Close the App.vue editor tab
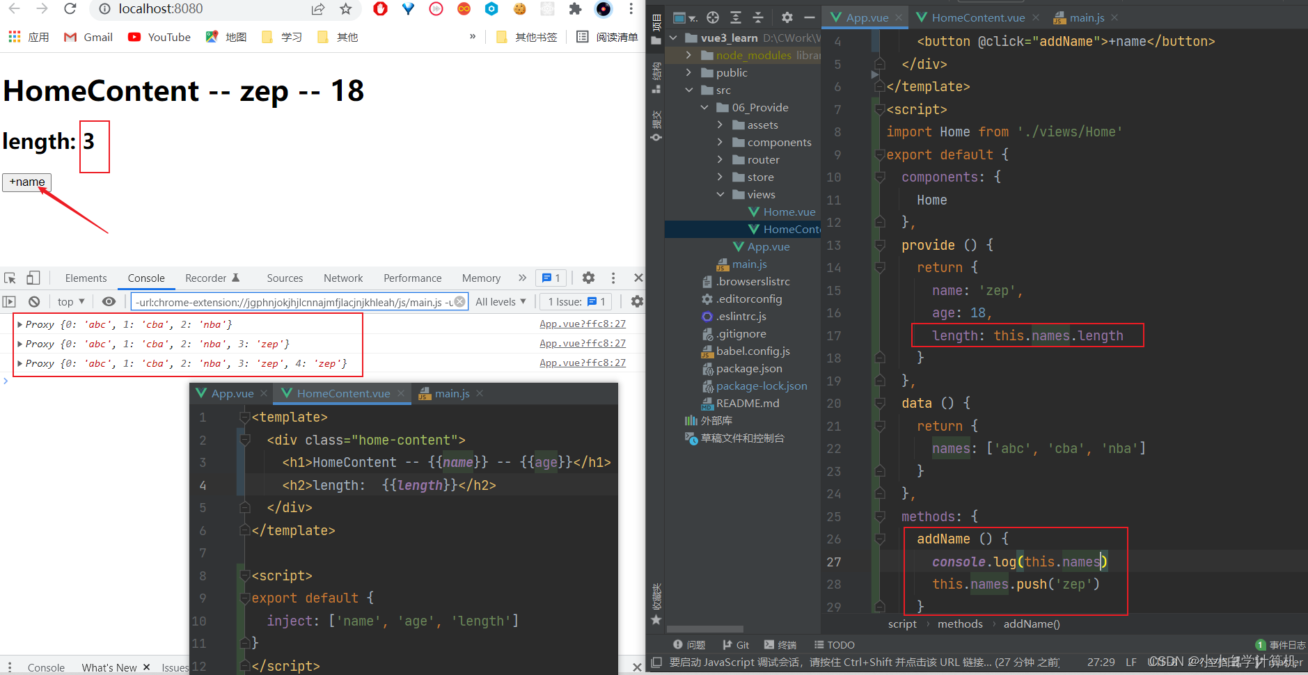The width and height of the screenshot is (1308, 675). click(899, 17)
